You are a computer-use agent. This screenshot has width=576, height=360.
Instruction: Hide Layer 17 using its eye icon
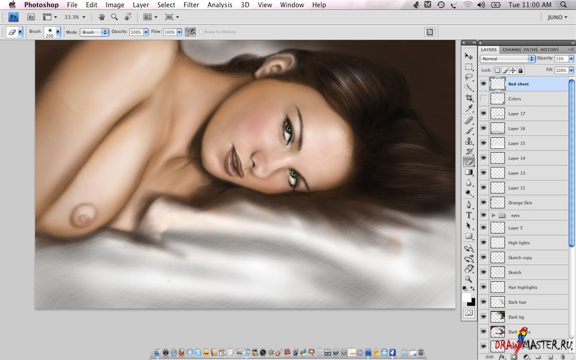483,113
